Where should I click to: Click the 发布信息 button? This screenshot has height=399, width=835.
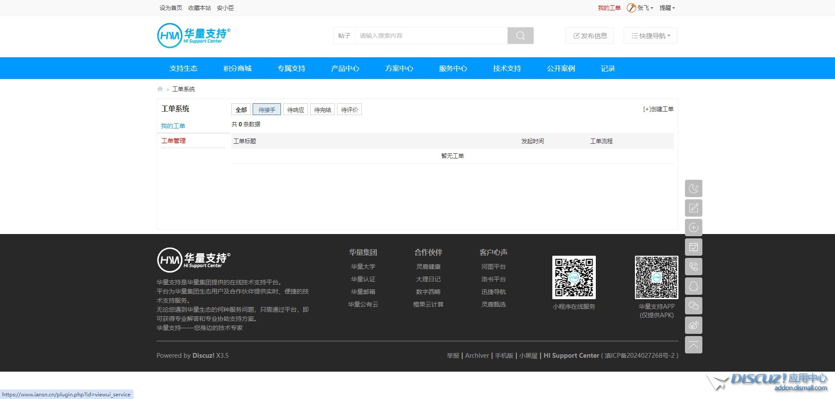click(x=590, y=36)
